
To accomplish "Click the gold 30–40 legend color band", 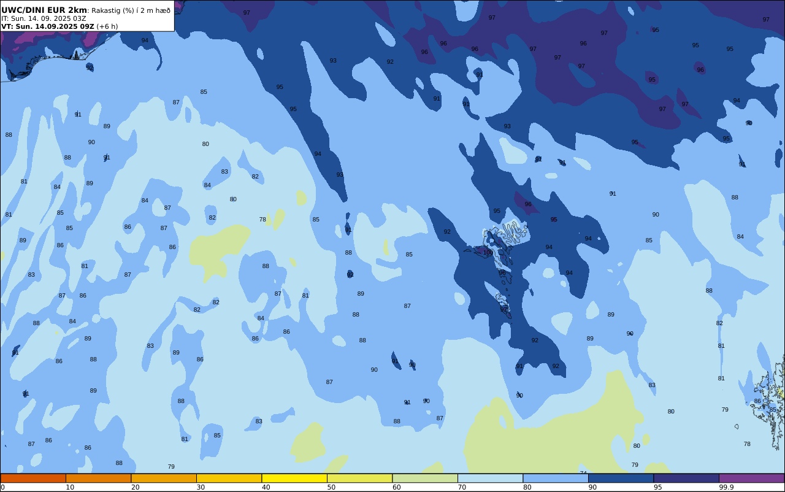I will tap(229, 478).
